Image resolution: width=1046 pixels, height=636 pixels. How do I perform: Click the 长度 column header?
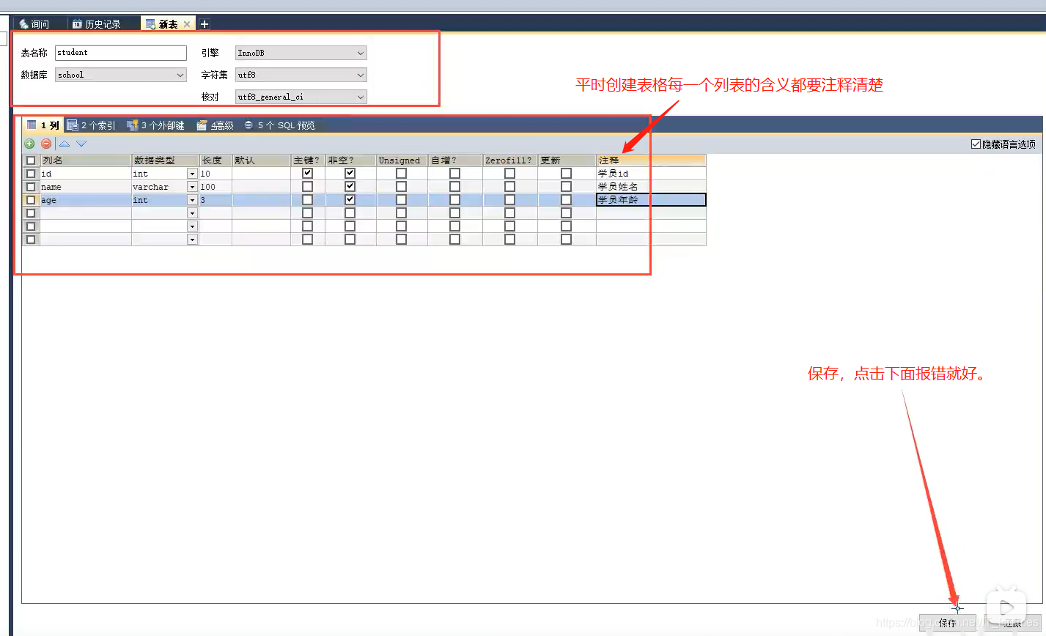216,160
